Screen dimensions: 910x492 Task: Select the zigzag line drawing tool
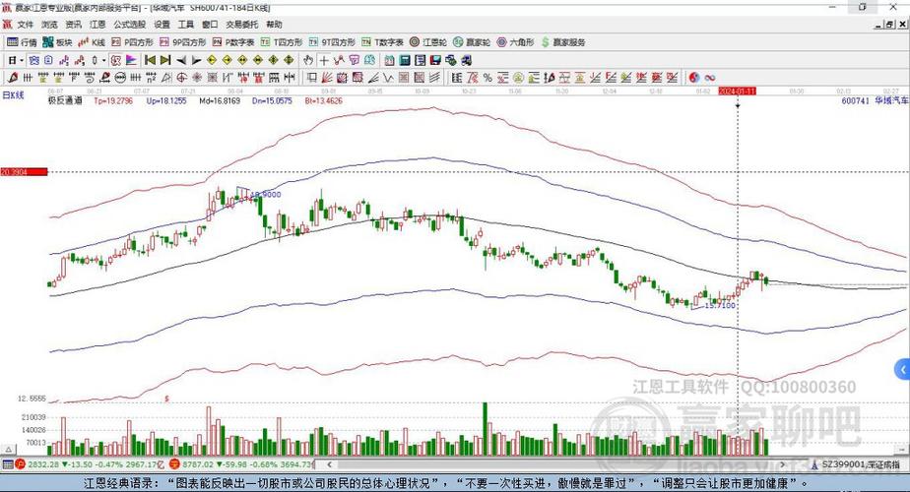pos(388,77)
